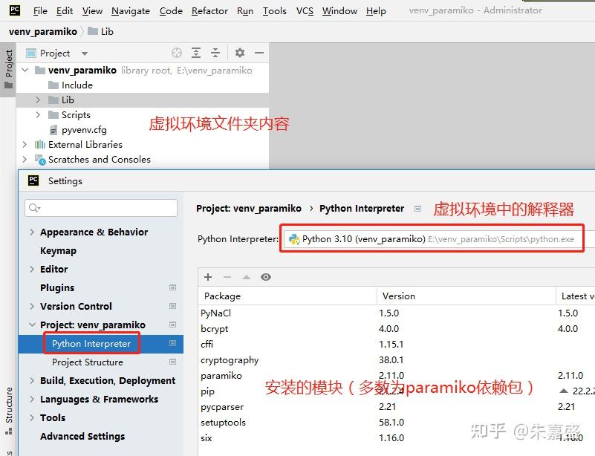Screen dimensions: 595x456
Task: Click the plus Install package icon
Action: click(x=208, y=277)
